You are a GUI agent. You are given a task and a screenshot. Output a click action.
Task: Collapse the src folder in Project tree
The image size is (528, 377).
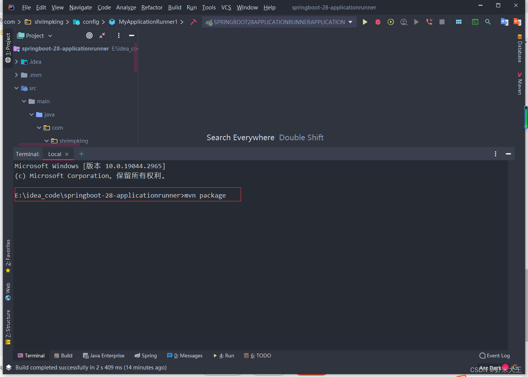tap(17, 88)
